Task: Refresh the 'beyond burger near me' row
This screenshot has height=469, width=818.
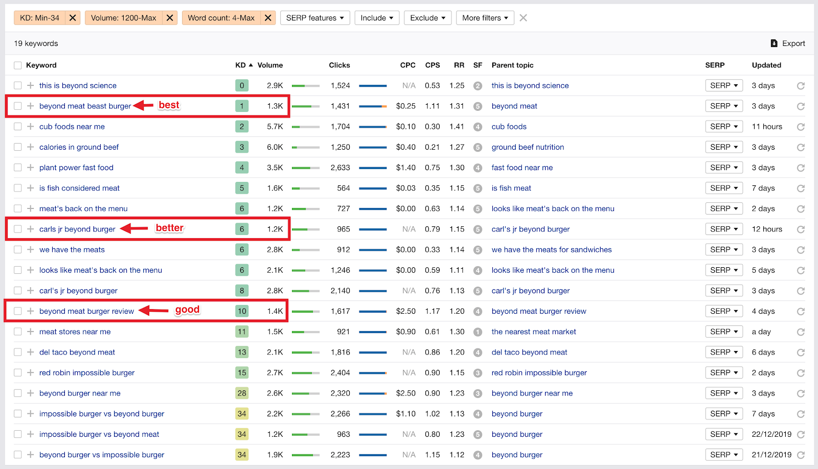Action: [x=801, y=393]
